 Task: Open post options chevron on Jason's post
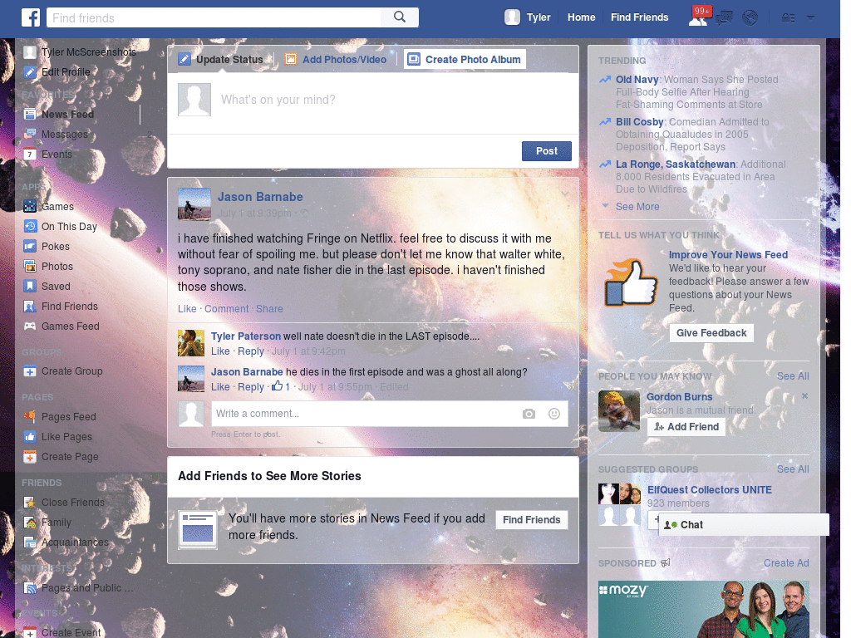[x=565, y=194]
